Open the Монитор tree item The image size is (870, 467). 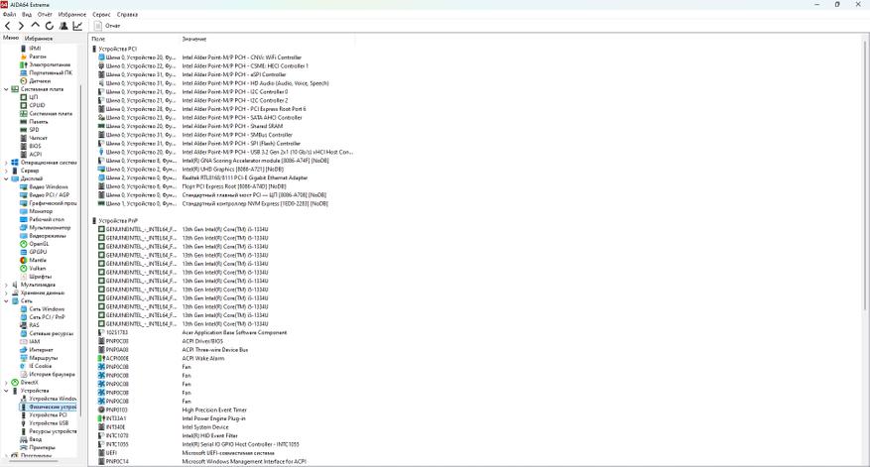41,211
